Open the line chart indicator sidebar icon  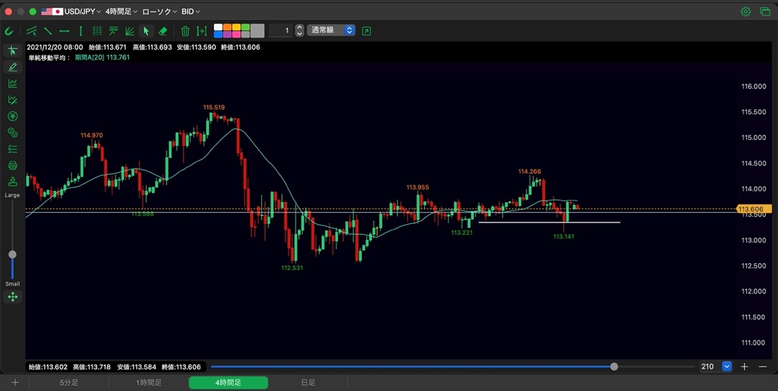coord(12,83)
